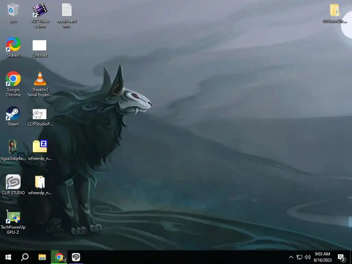
Task: Open File Explorer from the taskbar
Action: (42, 257)
